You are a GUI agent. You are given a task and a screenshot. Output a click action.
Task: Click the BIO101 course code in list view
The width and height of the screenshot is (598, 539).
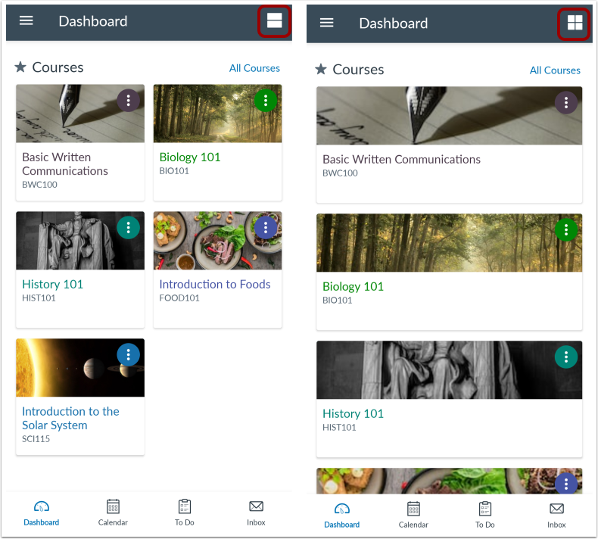coord(337,301)
